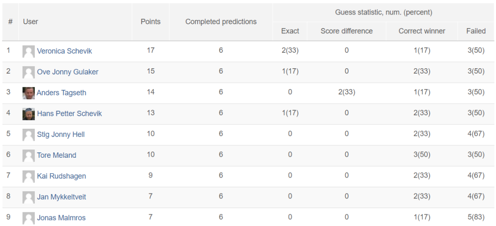Click Tore Meland's default avatar
The height and width of the screenshot is (226, 496).
(29, 155)
